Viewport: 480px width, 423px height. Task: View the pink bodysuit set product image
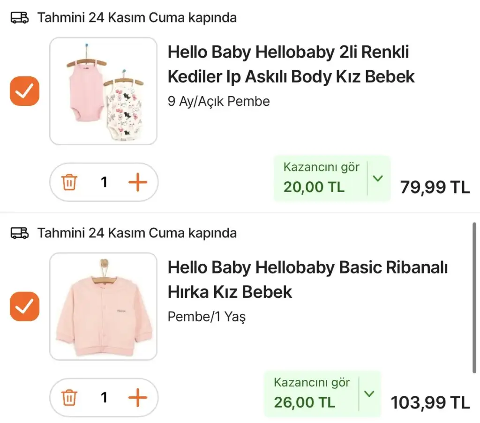[103, 91]
